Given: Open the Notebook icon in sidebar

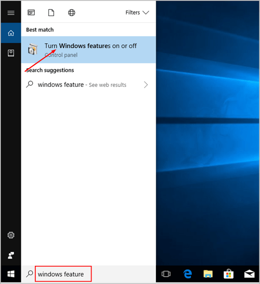Looking at the screenshot, I should 11,53.
